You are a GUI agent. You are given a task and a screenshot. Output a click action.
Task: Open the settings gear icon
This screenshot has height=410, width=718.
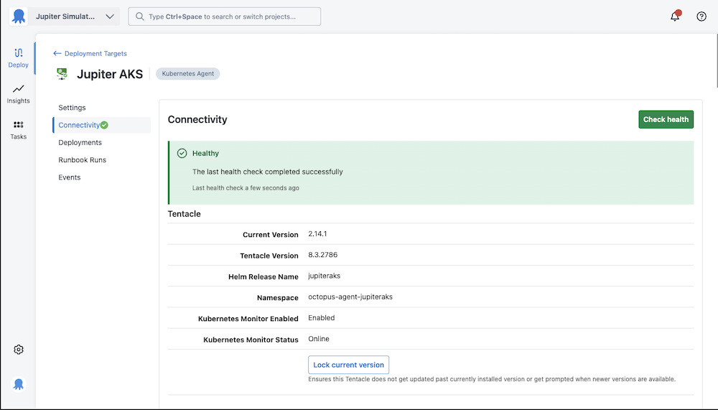19,350
